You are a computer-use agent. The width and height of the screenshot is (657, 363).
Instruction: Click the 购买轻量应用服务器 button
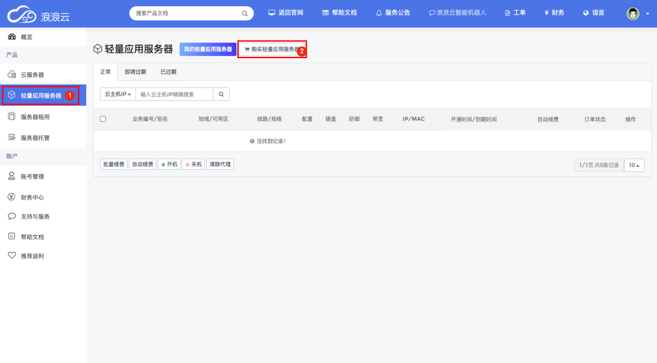272,49
